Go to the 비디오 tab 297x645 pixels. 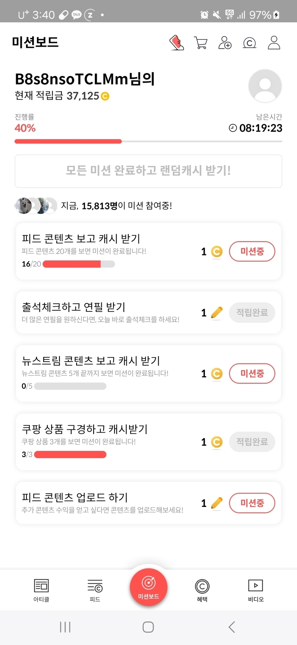tap(256, 590)
